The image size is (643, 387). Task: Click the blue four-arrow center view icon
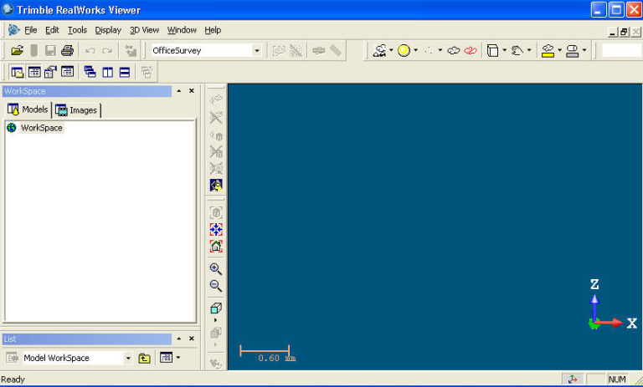coord(216,229)
